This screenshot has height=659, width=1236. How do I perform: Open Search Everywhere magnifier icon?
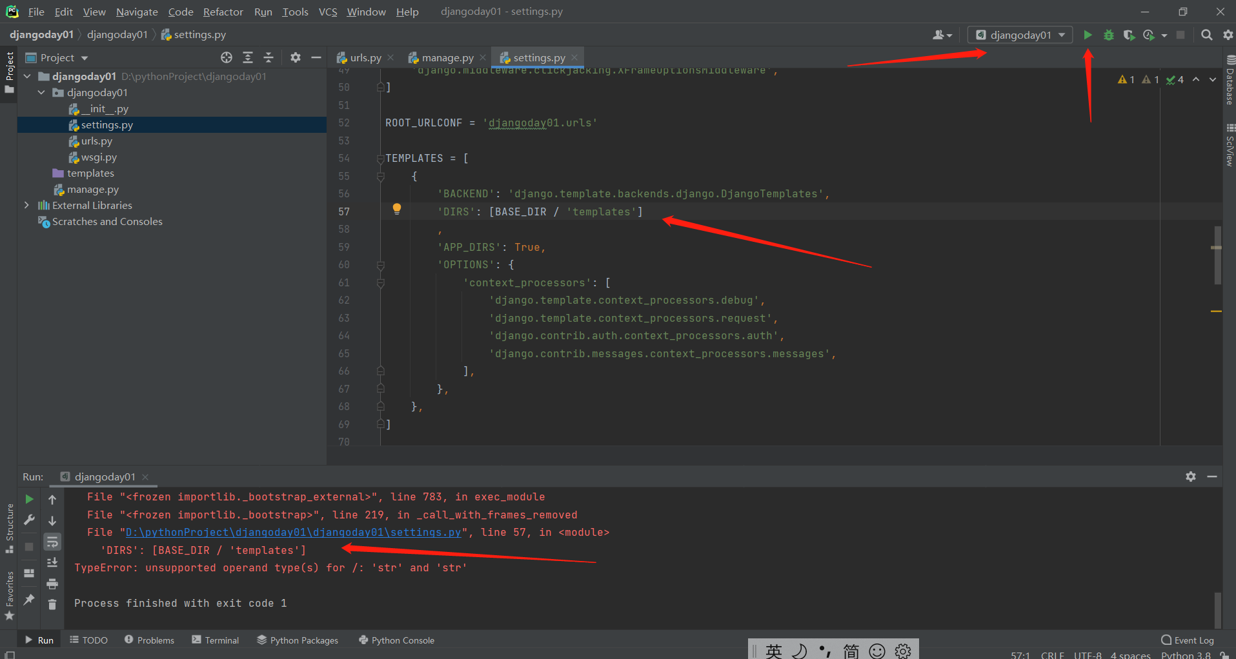click(x=1206, y=35)
